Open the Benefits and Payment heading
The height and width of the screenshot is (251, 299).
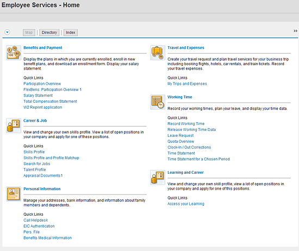43,48
